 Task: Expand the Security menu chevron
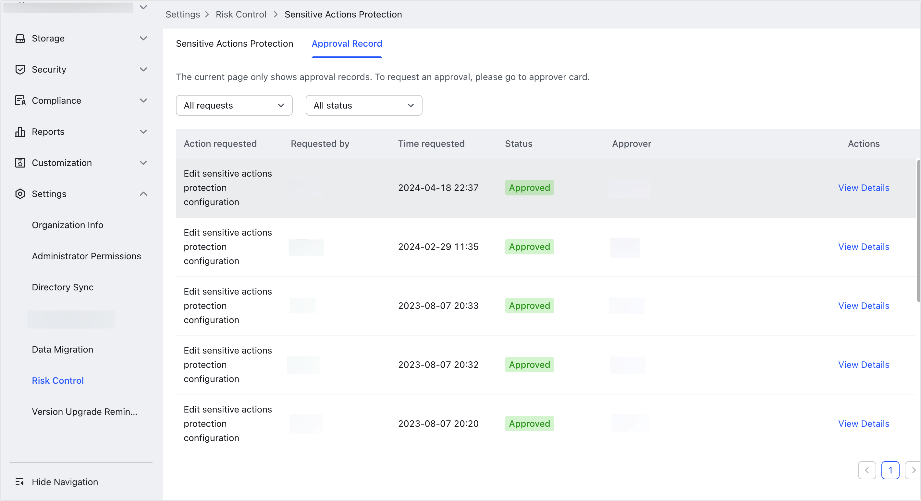click(x=143, y=69)
